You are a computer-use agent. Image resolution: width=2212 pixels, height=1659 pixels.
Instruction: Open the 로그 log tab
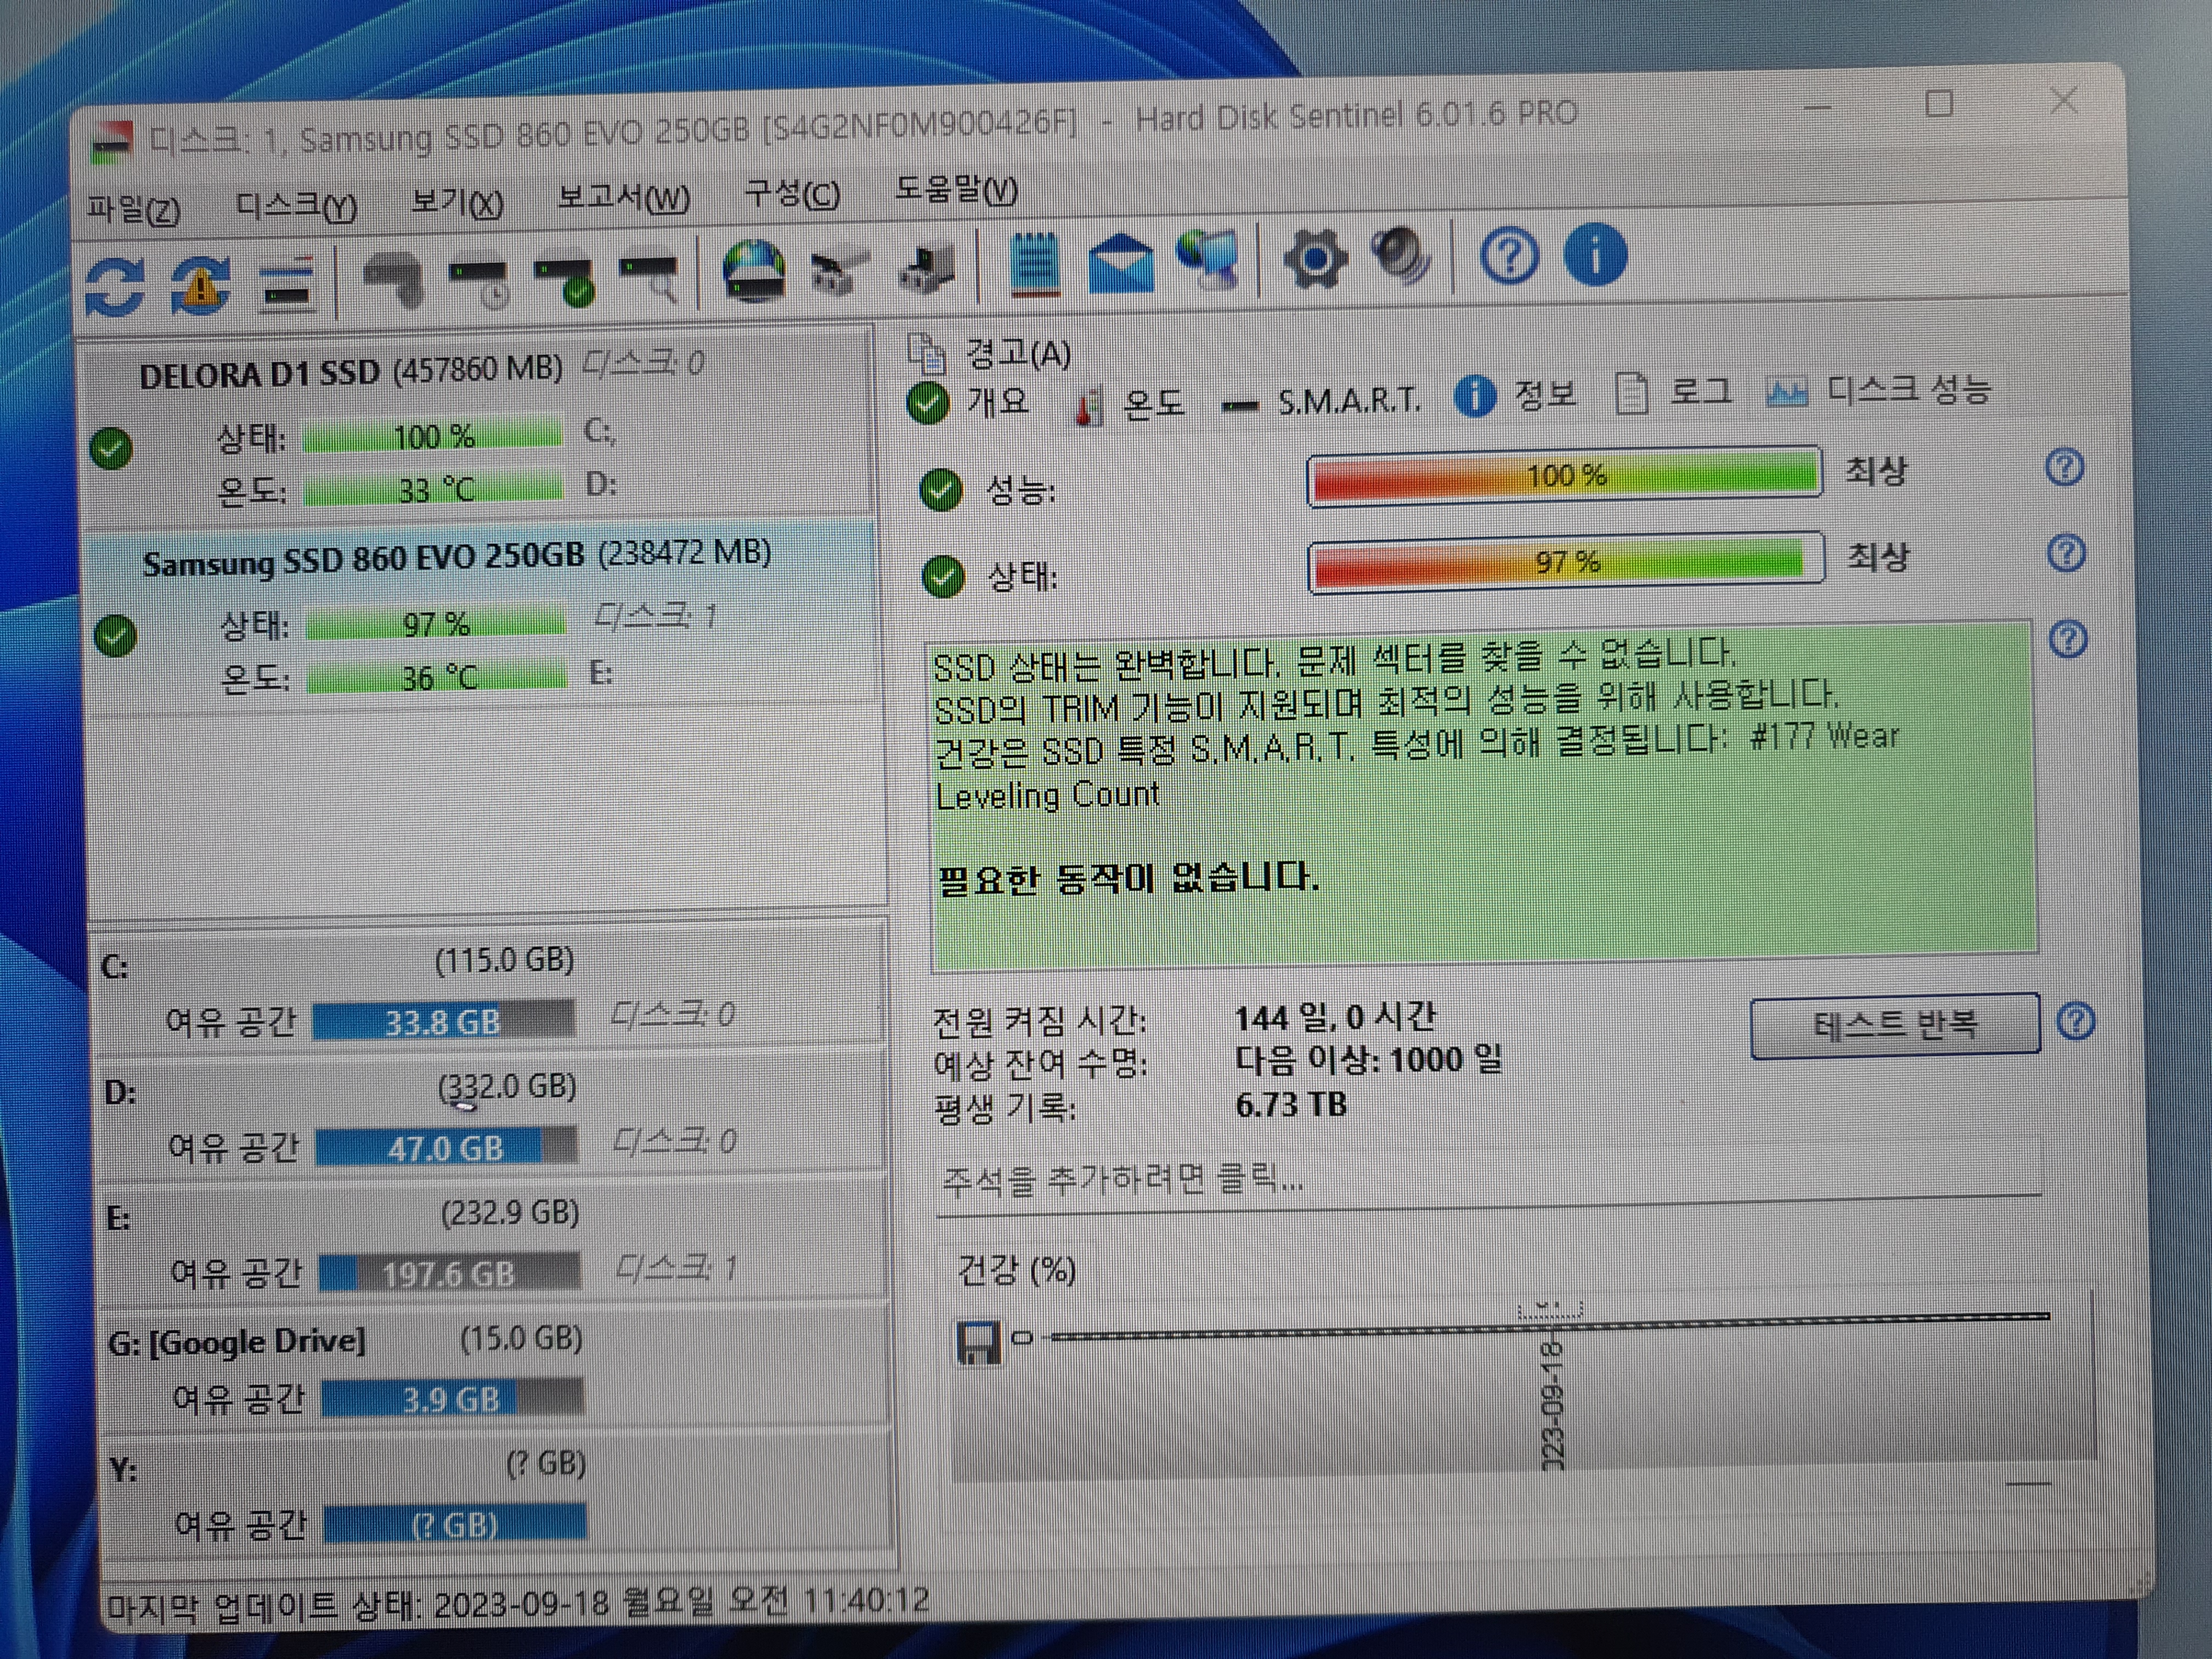(x=1674, y=392)
